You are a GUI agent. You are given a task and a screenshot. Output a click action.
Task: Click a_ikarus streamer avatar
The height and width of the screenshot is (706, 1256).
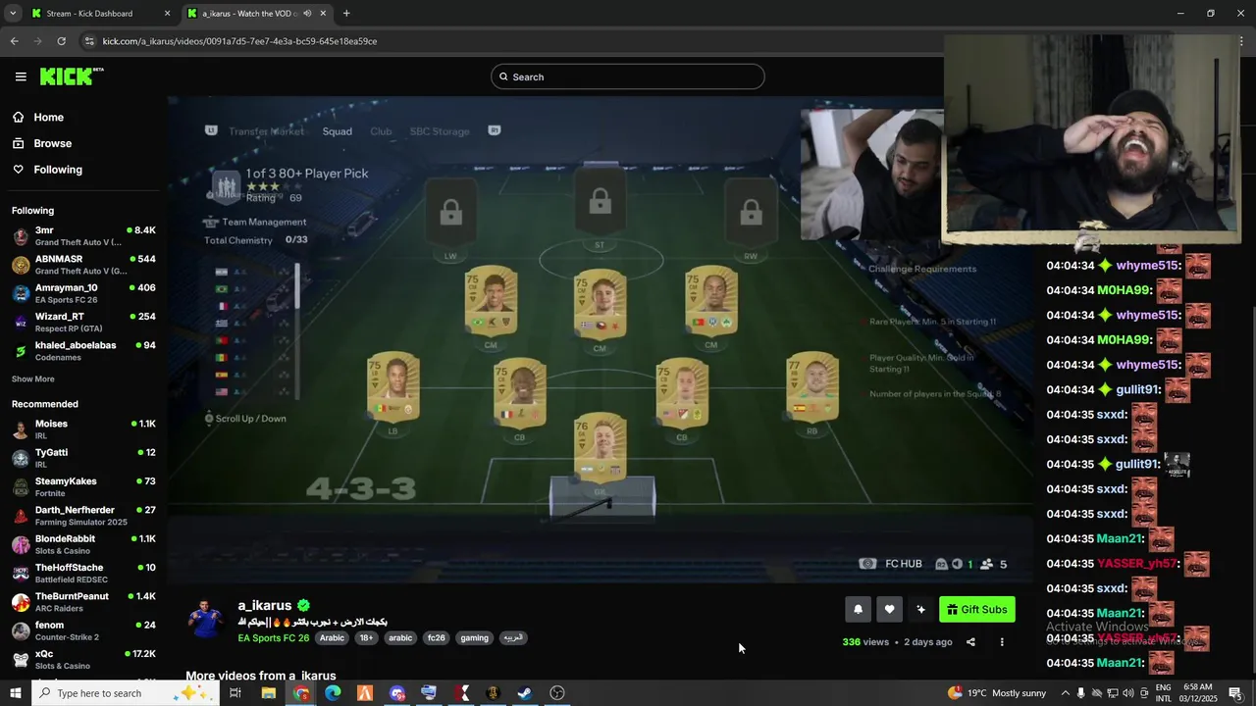206,620
